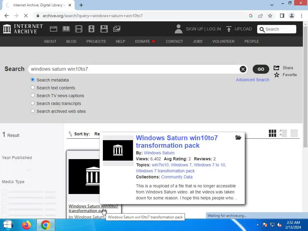Open the Images icon in navbar
This screenshot has width=308, height=231.
tap(117, 29)
